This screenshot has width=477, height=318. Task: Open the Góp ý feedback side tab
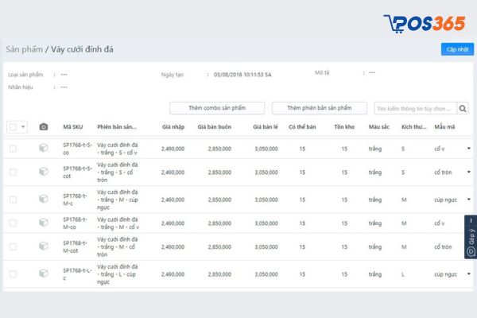click(x=471, y=238)
